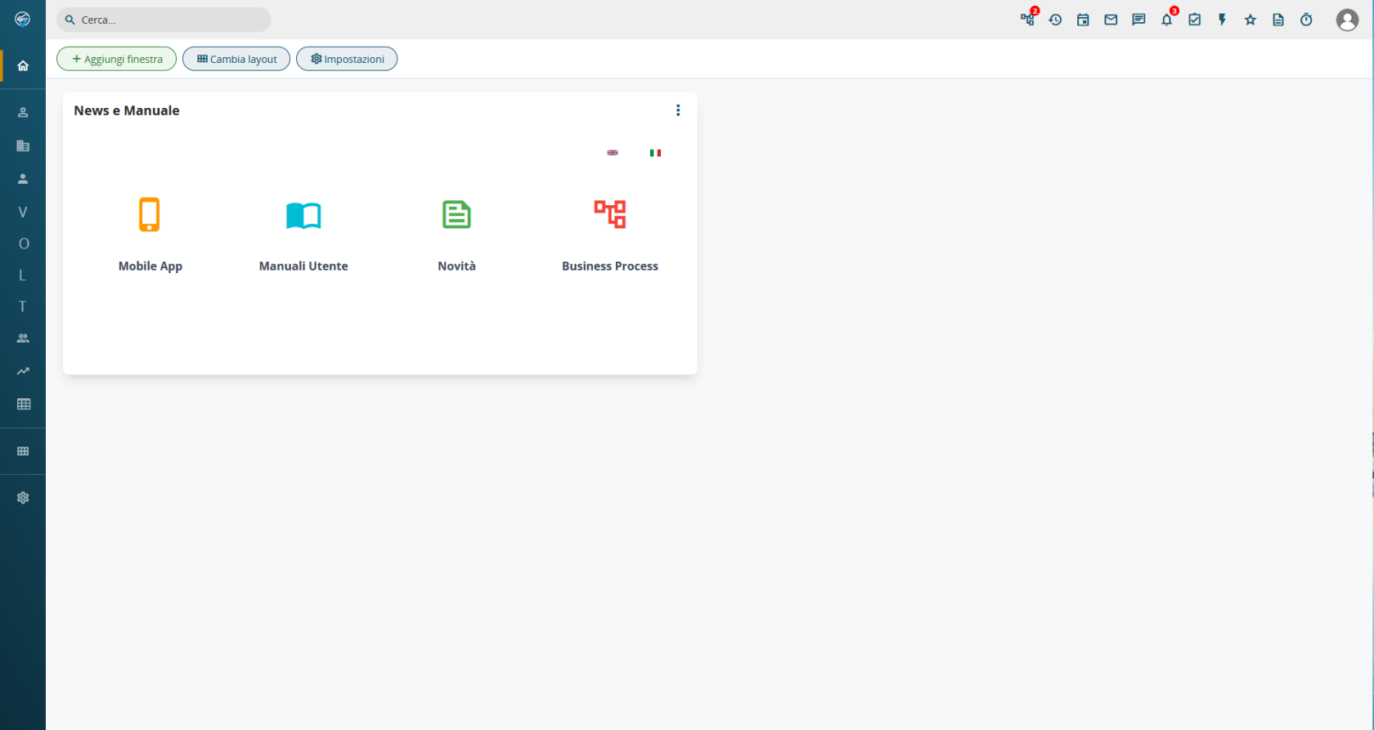Image resolution: width=1374 pixels, height=730 pixels.
Task: Open the mail envelope icon
Action: pos(1111,20)
